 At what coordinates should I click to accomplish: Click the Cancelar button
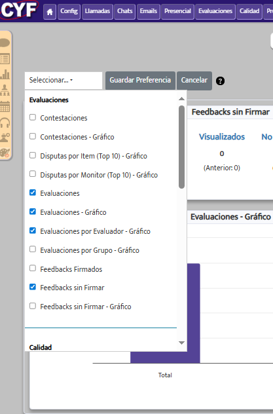(194, 81)
